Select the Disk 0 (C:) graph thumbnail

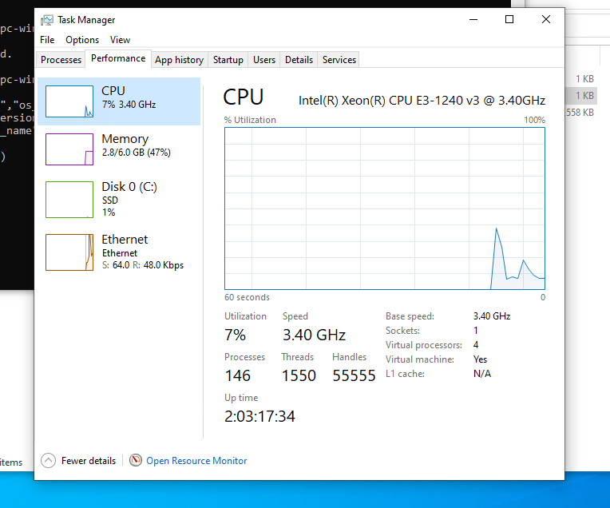point(69,200)
